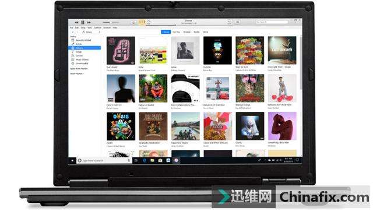The image size is (373, 211).
Task: Open the Account menu
Action: click(107, 28)
